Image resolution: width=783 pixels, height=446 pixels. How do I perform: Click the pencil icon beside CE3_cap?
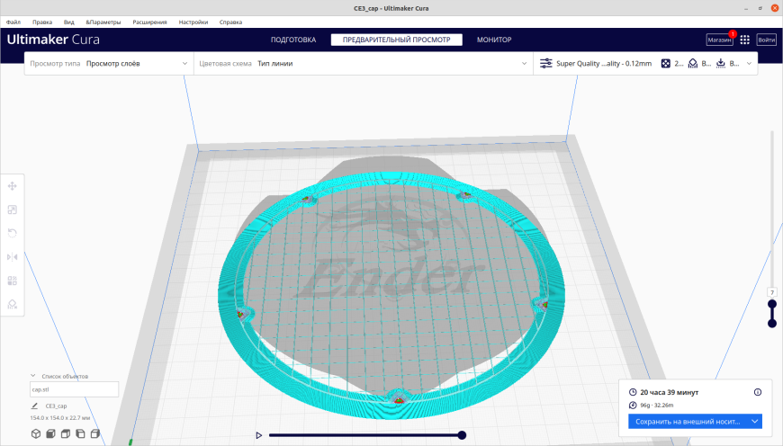coord(34,406)
